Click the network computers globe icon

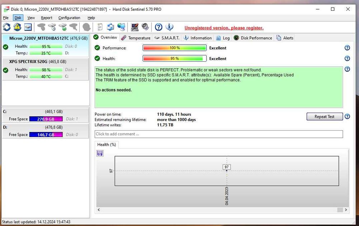click(121, 27)
